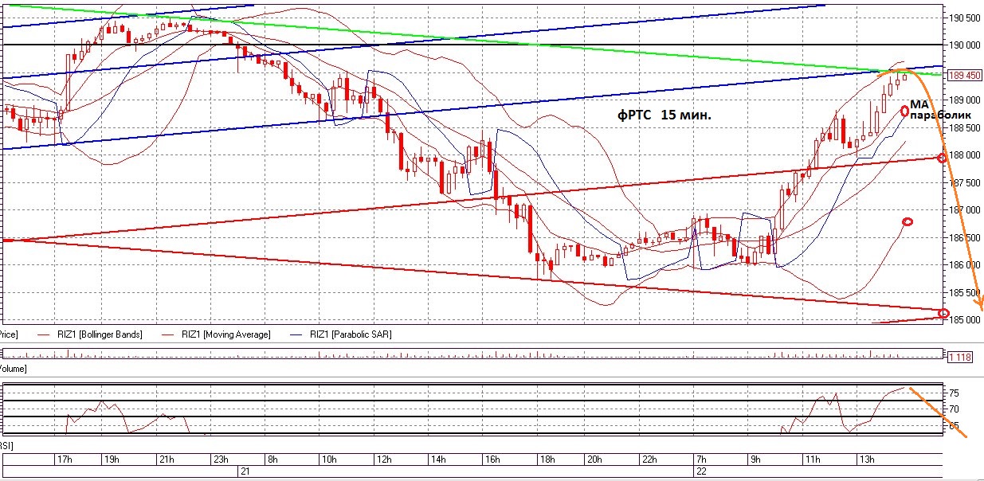
Task: Click the date label 21 below the time axis
Action: 246,471
